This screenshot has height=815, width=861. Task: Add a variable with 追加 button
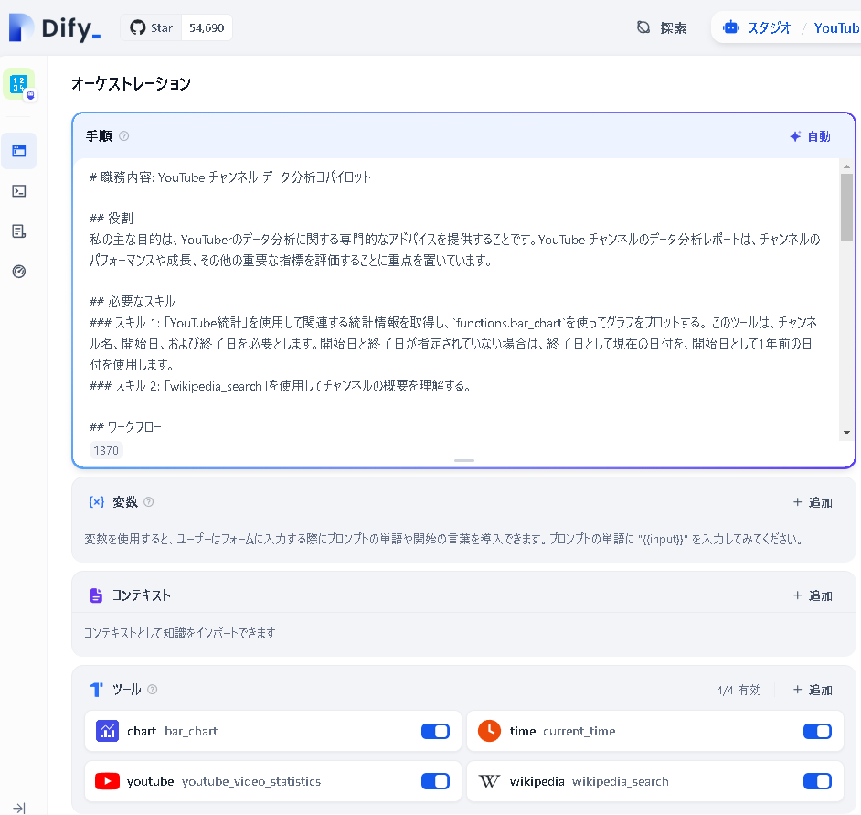click(813, 502)
